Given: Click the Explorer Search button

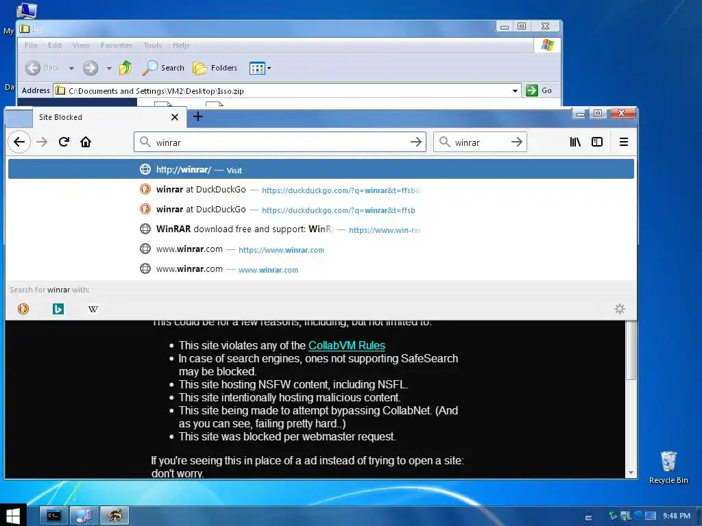Looking at the screenshot, I should point(163,68).
